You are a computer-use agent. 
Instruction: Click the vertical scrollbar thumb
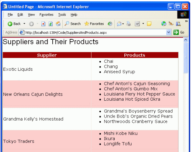pyautogui.click(x=186, y=58)
